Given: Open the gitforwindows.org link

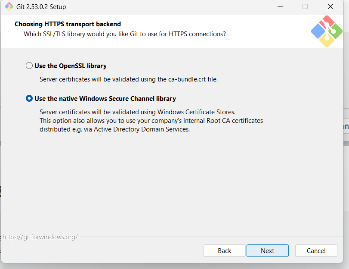Looking at the screenshot, I should point(40,237).
